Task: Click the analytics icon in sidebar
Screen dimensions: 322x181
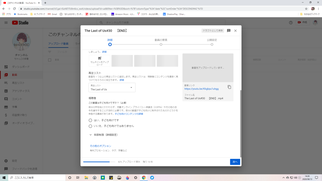Action: click(x=6, y=91)
